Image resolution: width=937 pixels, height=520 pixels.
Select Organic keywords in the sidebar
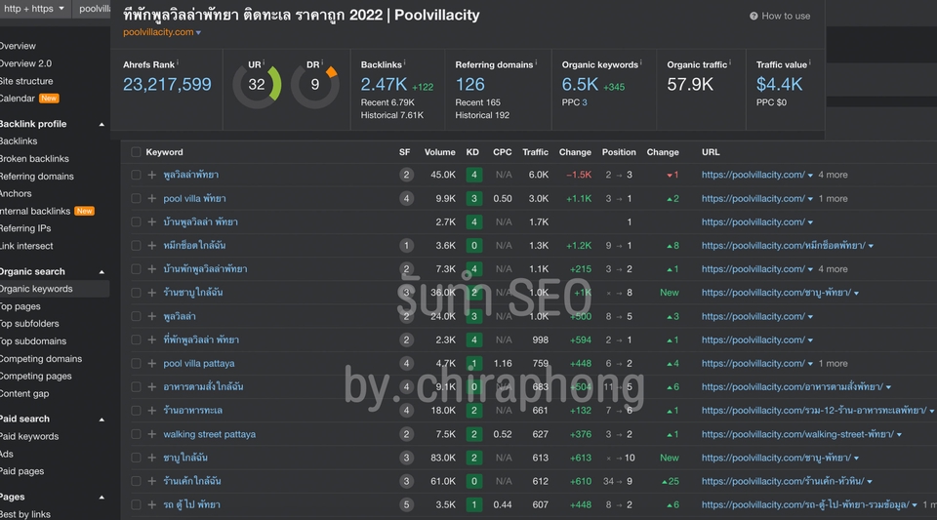click(36, 289)
